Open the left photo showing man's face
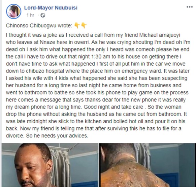Viewport: 196px width, 187px height. 50,165
